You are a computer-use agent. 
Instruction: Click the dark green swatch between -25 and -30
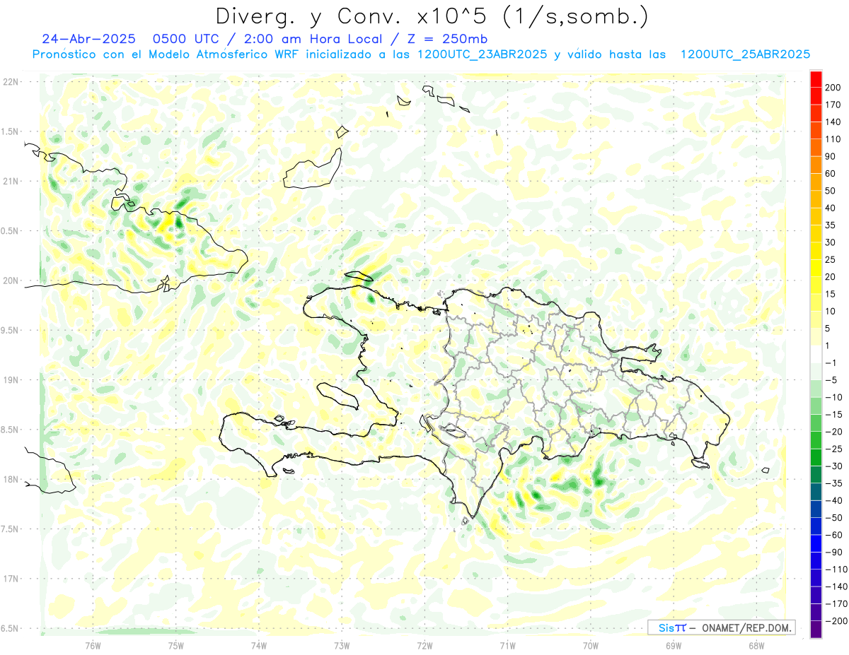(816, 458)
